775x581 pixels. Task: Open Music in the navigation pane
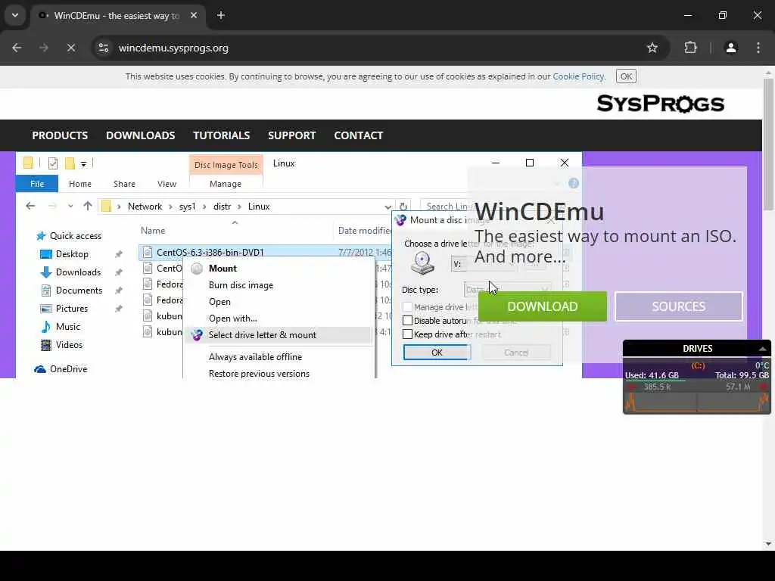[x=60, y=327]
